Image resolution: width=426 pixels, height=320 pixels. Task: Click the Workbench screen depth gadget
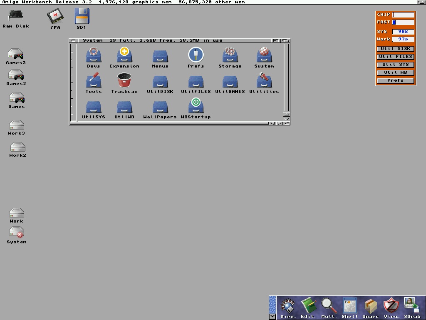(x=421, y=2)
